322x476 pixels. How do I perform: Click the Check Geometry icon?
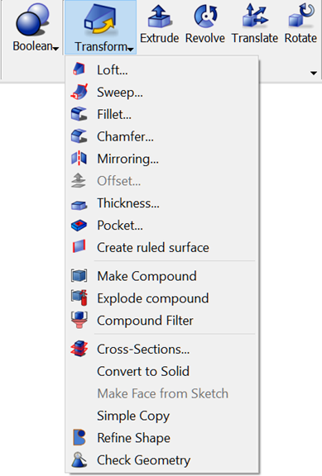[79, 459]
